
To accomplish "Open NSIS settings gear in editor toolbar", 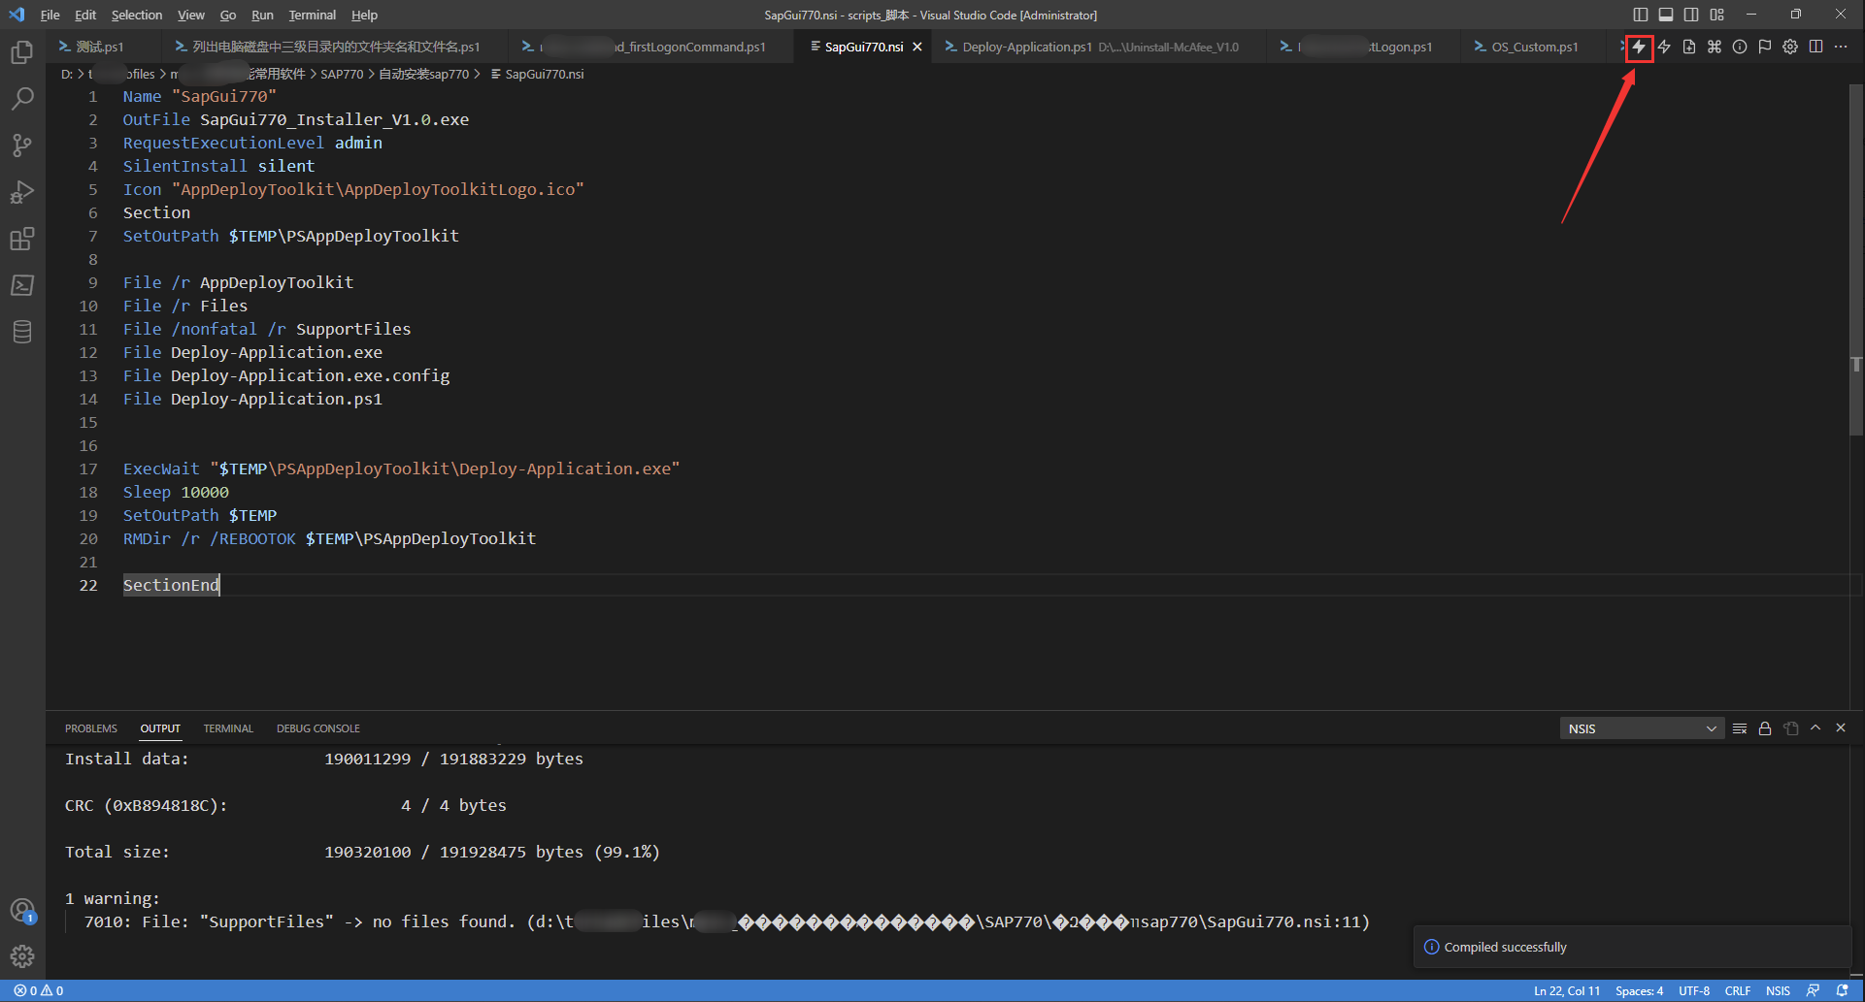I will 1790,47.
